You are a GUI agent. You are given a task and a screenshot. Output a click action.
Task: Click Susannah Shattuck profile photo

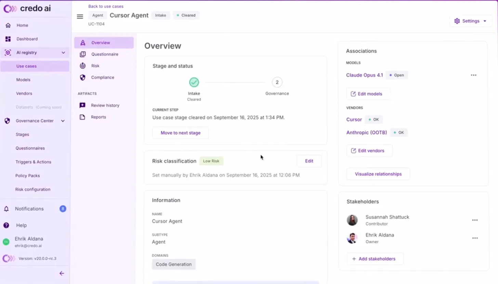(x=352, y=220)
